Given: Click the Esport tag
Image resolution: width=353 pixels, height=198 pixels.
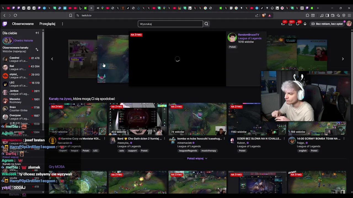Looking at the screenshot, I should click(x=63, y=151).
